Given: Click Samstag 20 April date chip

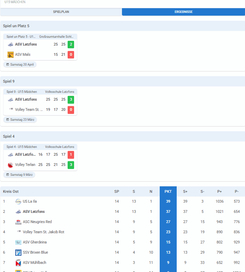Looking at the screenshot, I should pyautogui.click(x=20, y=65).
